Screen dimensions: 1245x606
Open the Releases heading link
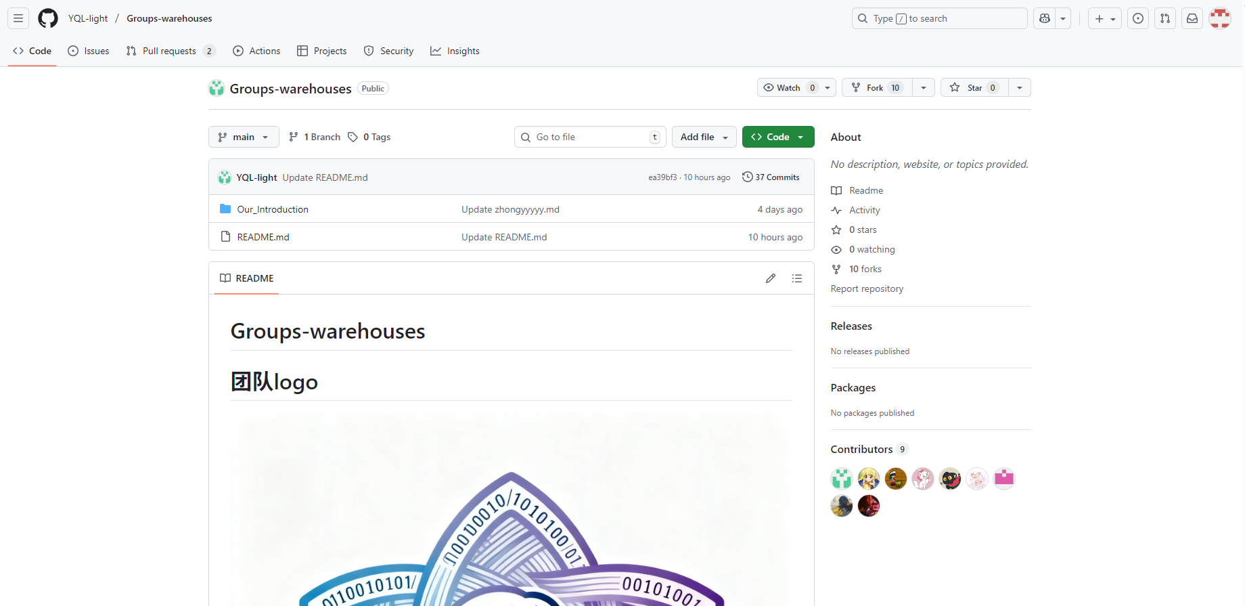pyautogui.click(x=851, y=326)
